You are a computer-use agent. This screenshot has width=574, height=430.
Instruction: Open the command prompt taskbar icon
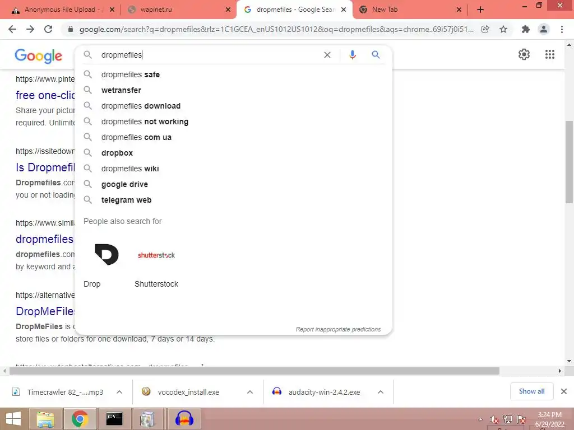coord(114,419)
